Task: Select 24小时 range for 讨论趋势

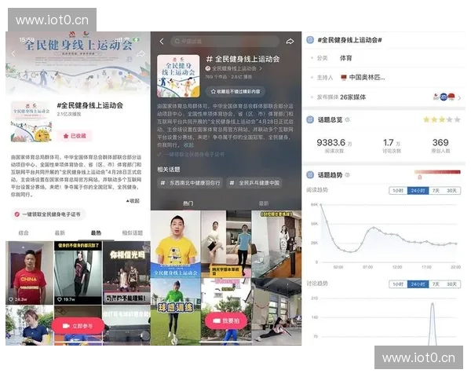Action: (x=418, y=284)
